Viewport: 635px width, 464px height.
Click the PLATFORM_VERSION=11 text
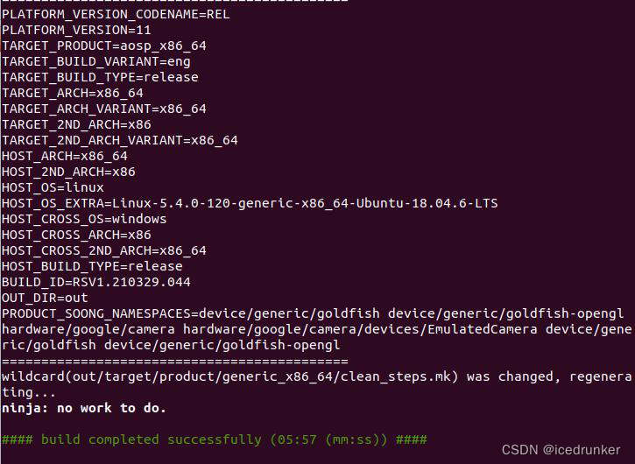pyautogui.click(x=76, y=31)
